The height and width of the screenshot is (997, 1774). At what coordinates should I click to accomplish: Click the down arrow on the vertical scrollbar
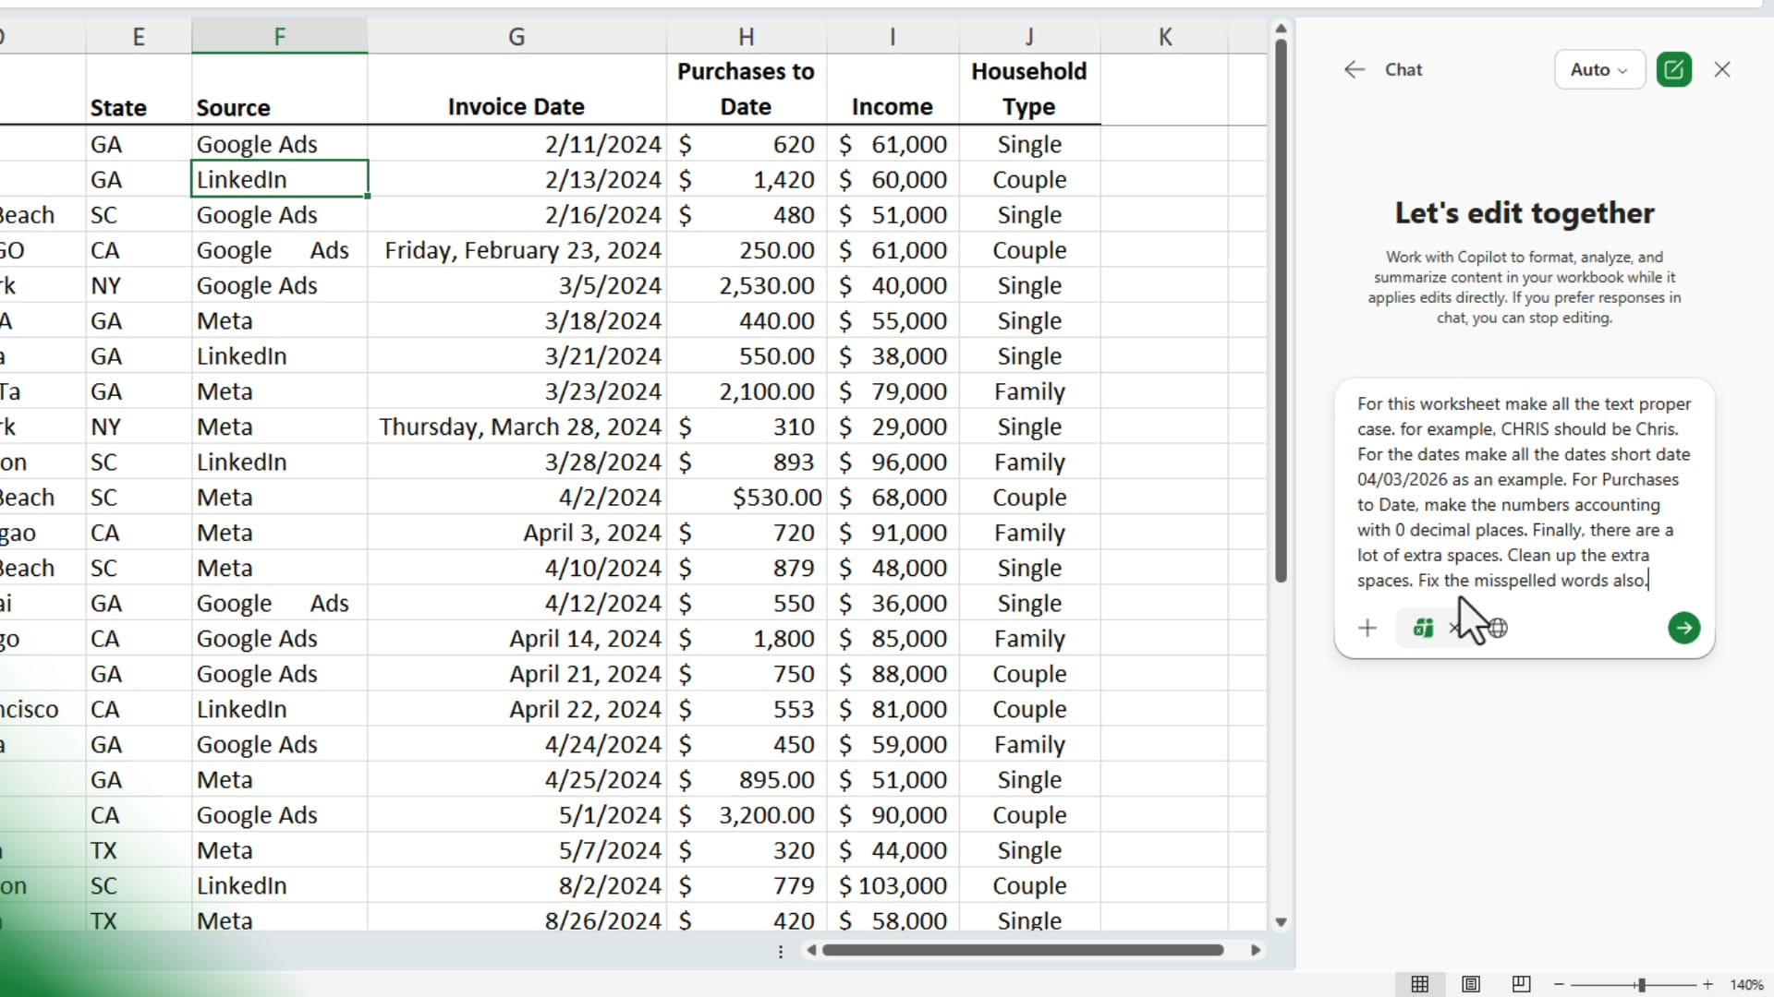click(x=1282, y=921)
